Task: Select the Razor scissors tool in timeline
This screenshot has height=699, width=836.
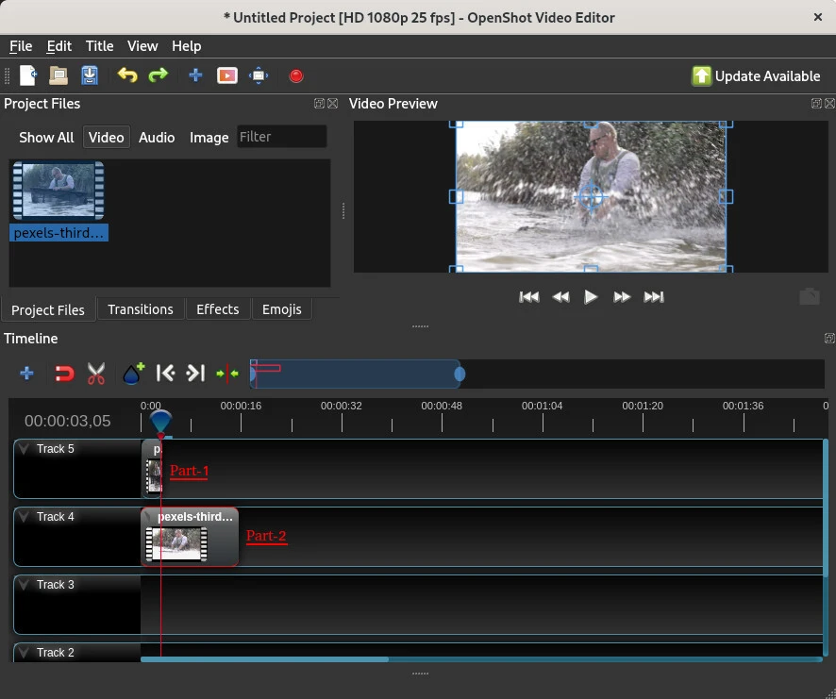Action: [x=96, y=374]
